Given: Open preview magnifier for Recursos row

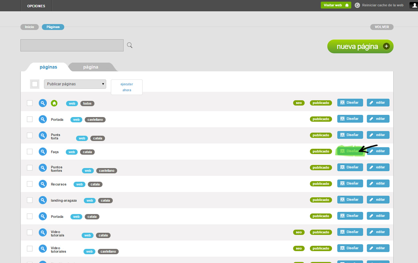Looking at the screenshot, I should coord(42,184).
